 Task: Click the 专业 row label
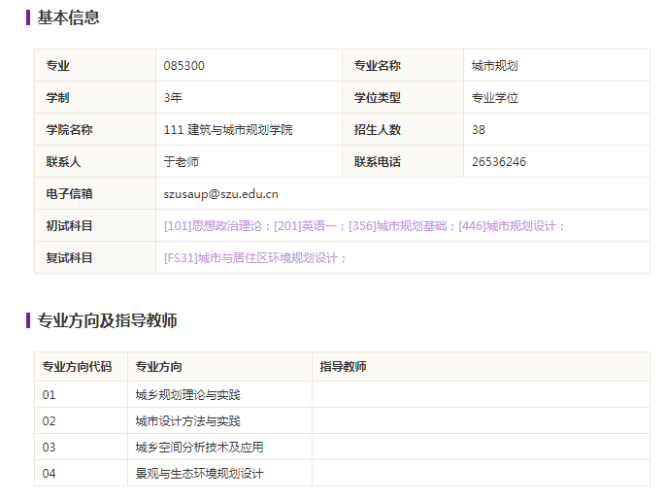(57, 66)
